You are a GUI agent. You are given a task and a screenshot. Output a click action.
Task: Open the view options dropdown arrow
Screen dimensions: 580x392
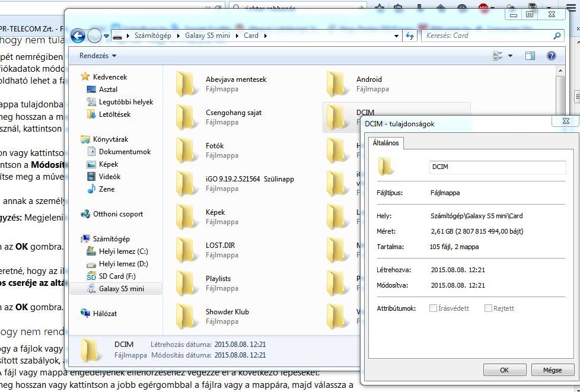(x=510, y=56)
